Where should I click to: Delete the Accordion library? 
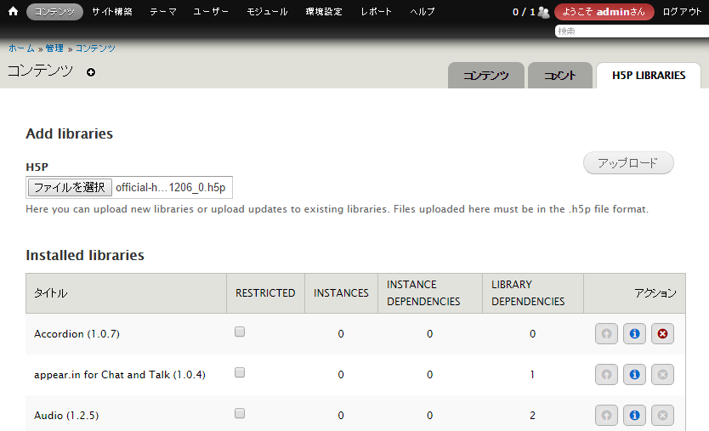(662, 334)
